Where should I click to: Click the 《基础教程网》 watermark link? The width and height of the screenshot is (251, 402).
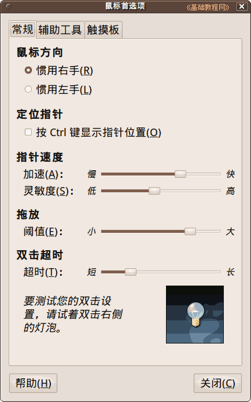tap(208, 7)
